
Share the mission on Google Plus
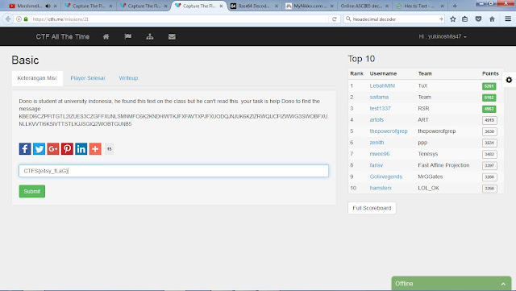tap(53, 149)
